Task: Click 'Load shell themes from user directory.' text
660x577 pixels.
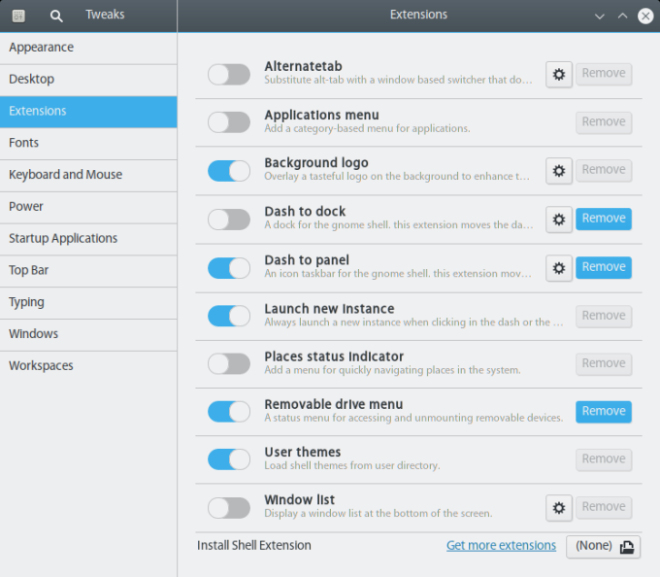Action: point(352,466)
